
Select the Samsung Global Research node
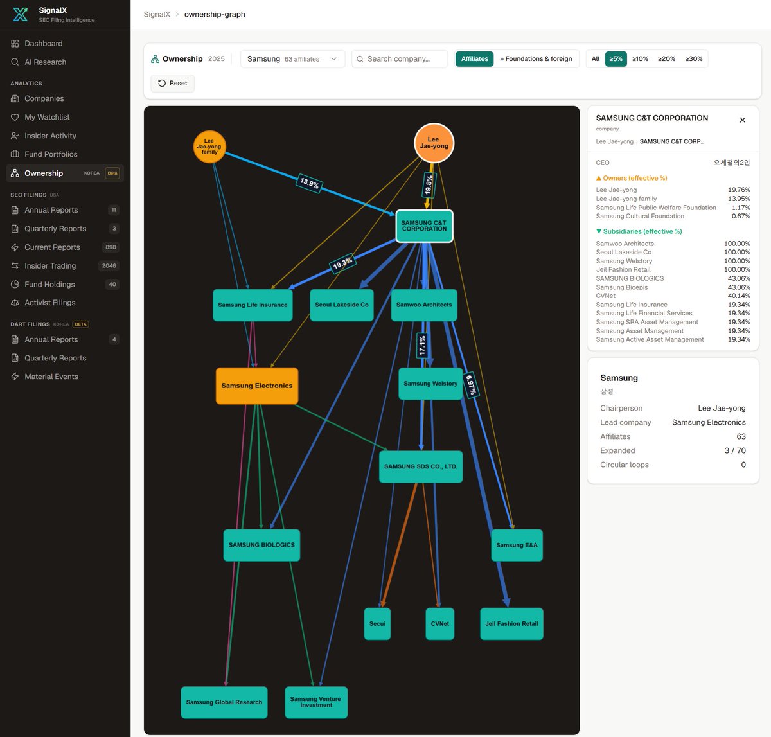click(224, 702)
